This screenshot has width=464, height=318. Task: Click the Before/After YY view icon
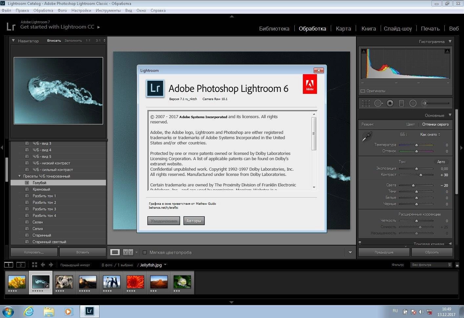(128, 252)
